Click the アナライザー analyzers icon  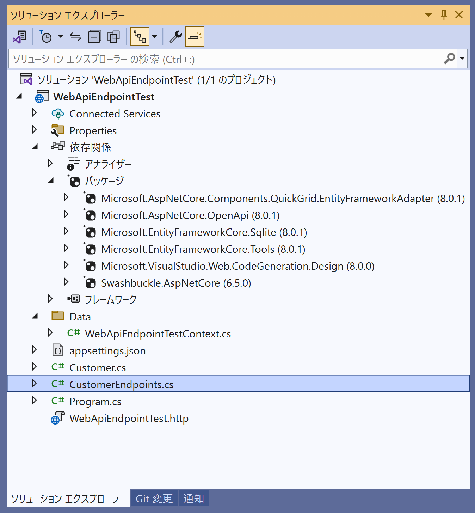tap(73, 164)
